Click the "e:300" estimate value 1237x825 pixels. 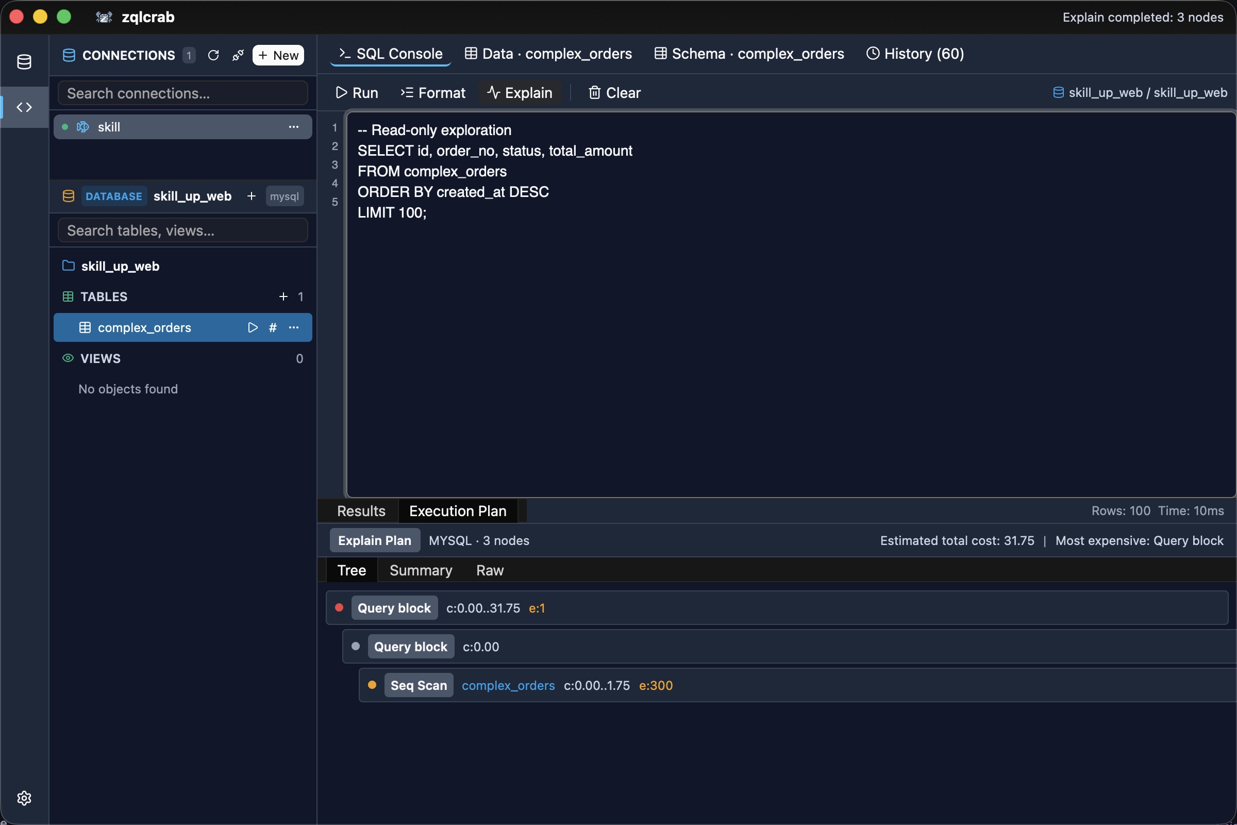(655, 685)
